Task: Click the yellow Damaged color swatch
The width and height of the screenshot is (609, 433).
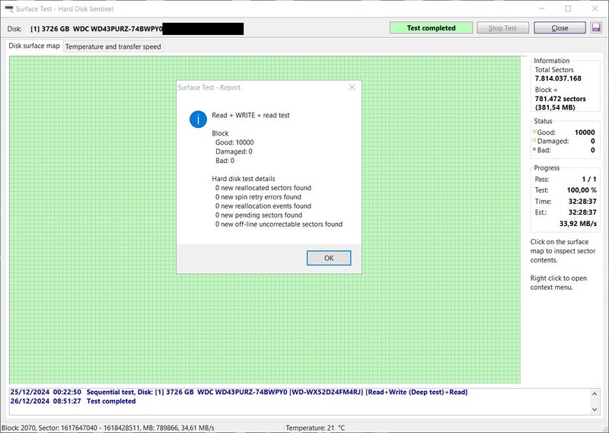Action: point(534,140)
